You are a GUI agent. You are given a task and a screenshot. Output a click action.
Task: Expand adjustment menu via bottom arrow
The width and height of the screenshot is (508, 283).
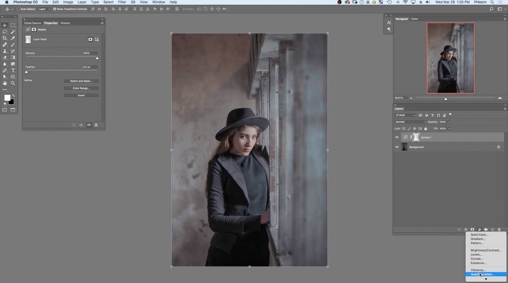coord(486,279)
